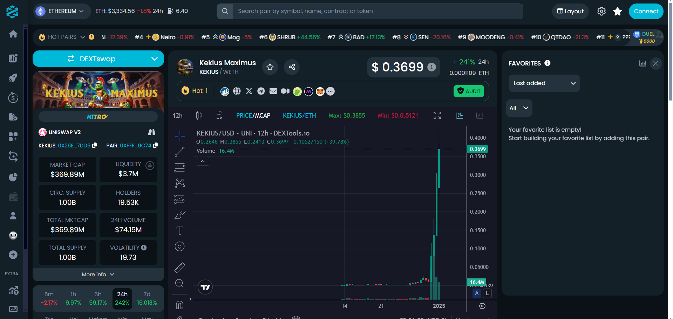Copy the PAIR contract address

[155, 145]
